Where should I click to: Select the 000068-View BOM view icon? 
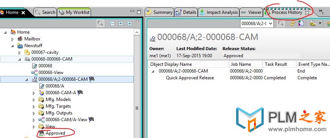pos(34,73)
